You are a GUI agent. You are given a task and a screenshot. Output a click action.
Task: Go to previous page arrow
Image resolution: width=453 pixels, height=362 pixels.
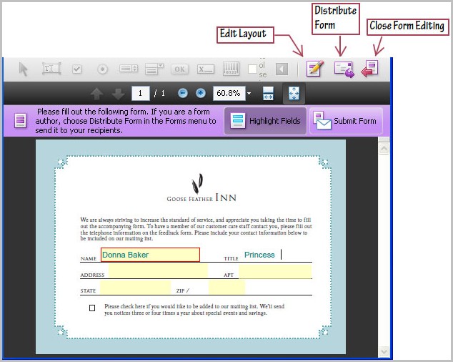(96, 94)
